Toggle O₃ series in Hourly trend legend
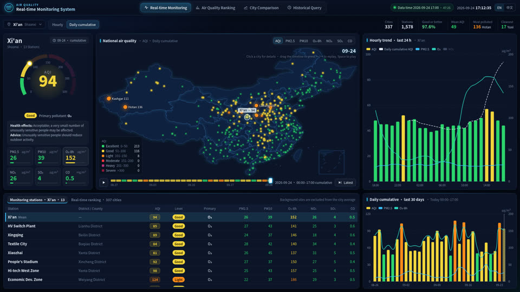This screenshot has width=520, height=292. pos(437,49)
